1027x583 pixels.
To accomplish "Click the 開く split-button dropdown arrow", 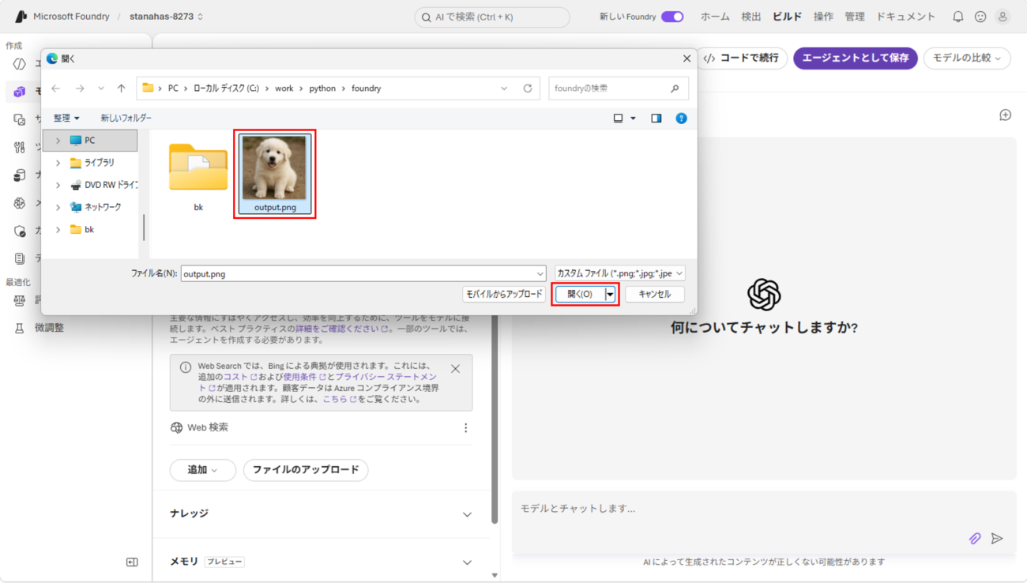I will pyautogui.click(x=610, y=294).
